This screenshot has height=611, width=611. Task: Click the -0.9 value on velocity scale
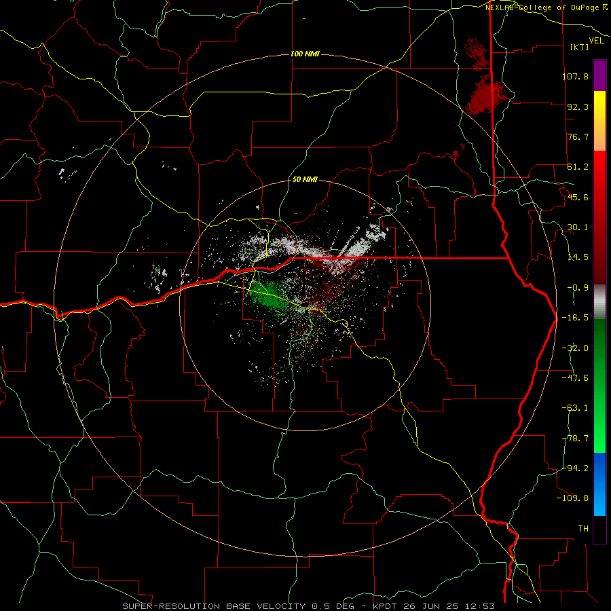tap(578, 288)
